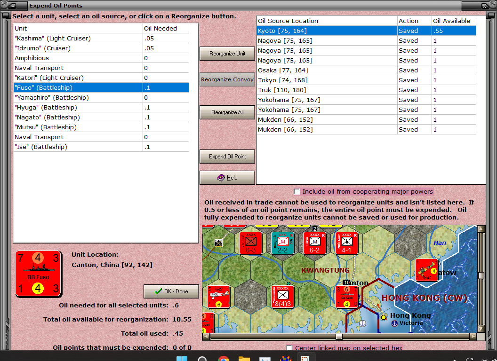
Task: Click the Reorganize Convoy button
Action: point(227,79)
